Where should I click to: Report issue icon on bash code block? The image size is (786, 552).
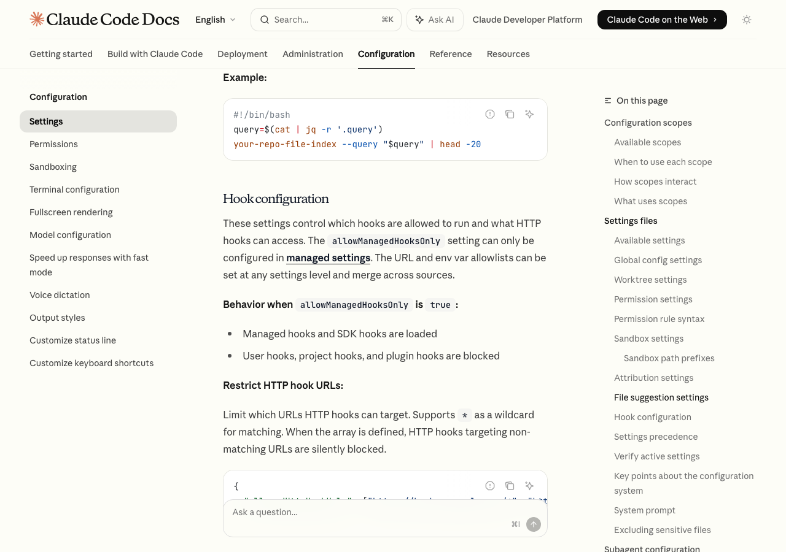tap(490, 114)
